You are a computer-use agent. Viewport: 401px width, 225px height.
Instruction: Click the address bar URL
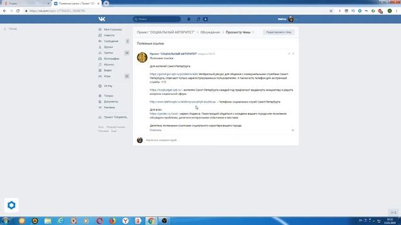[57, 11]
